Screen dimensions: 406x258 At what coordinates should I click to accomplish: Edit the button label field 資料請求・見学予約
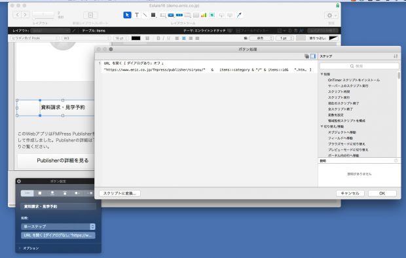click(58, 206)
